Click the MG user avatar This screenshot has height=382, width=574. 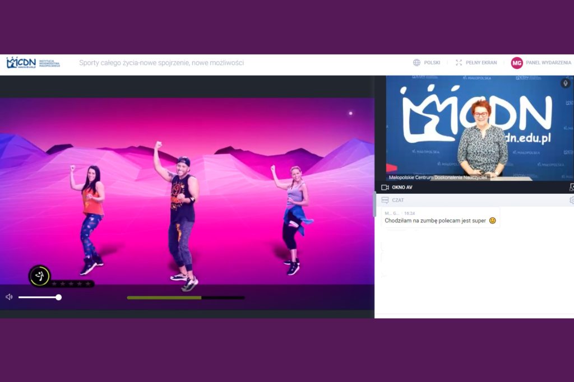point(516,63)
